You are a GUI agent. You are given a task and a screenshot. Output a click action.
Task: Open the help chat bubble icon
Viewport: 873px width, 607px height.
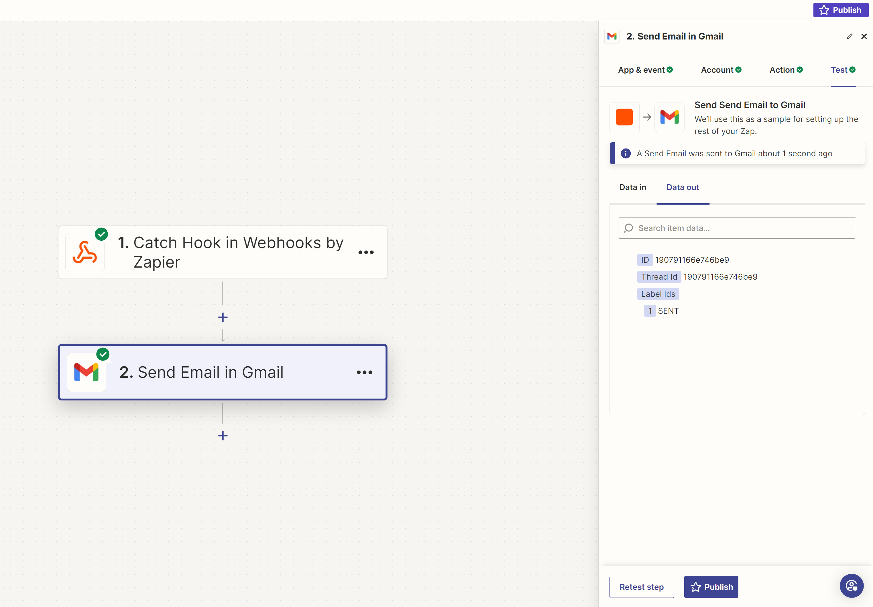[x=851, y=586]
